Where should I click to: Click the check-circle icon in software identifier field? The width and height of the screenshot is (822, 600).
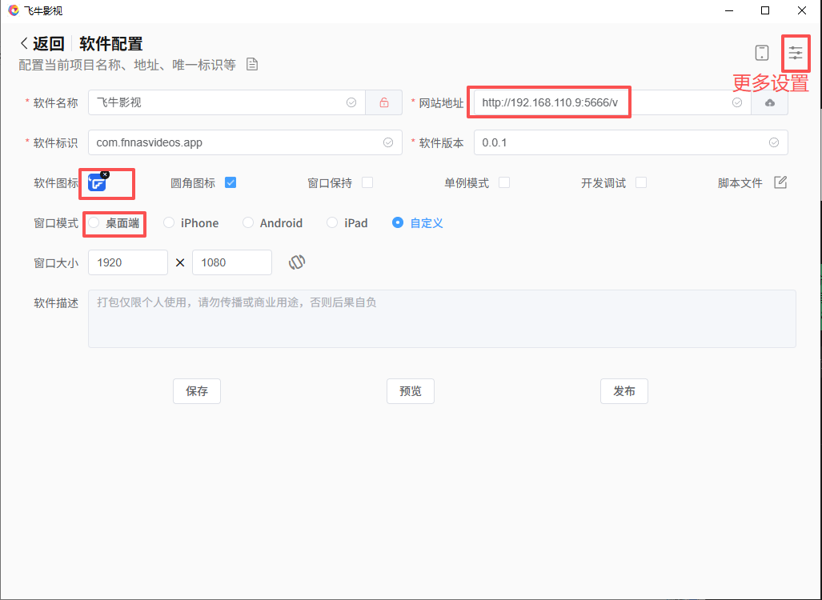click(388, 142)
